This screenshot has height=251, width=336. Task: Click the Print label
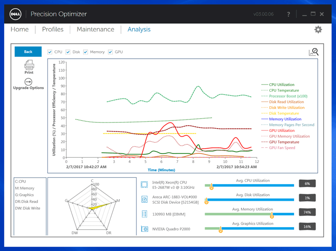pyautogui.click(x=29, y=73)
